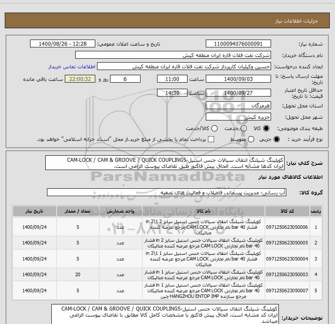Click the جزئیات اطلاعات نیاز header title
The height and width of the screenshot is (324, 335).
point(297,21)
